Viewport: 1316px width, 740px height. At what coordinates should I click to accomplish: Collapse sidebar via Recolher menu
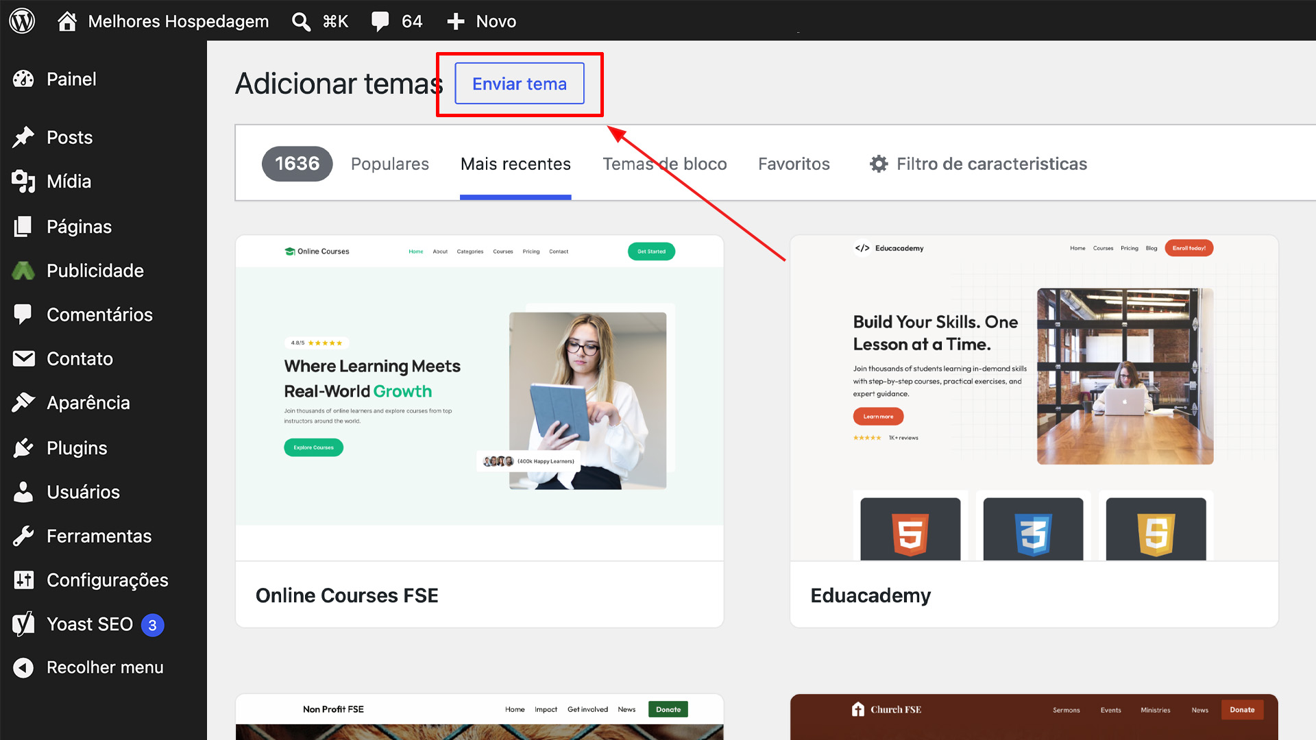click(105, 667)
